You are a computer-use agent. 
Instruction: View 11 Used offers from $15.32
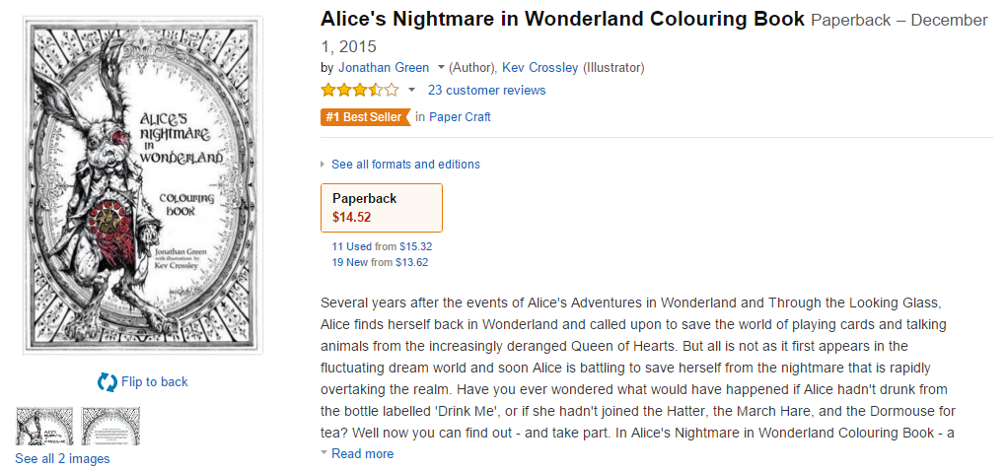[352, 246]
